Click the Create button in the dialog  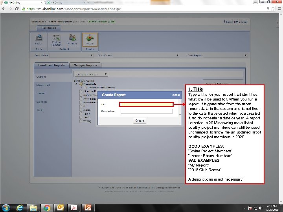click(140, 121)
